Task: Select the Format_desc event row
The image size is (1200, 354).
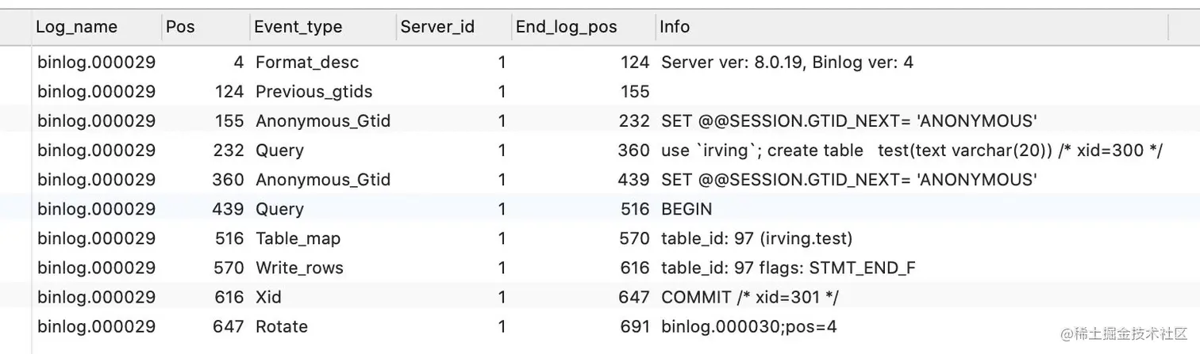Action: (600, 62)
